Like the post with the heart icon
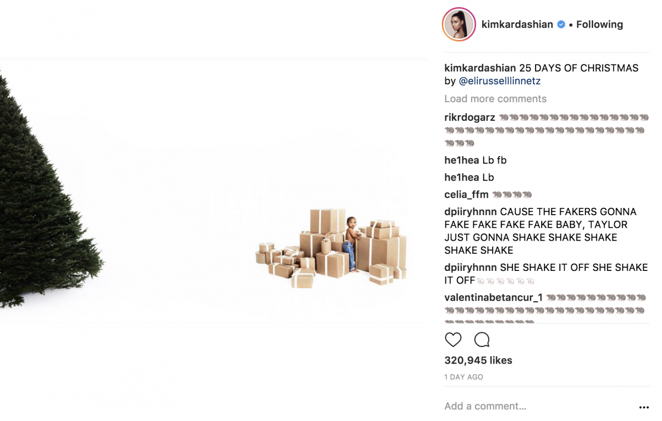This screenshot has width=662, height=421. 453,339
